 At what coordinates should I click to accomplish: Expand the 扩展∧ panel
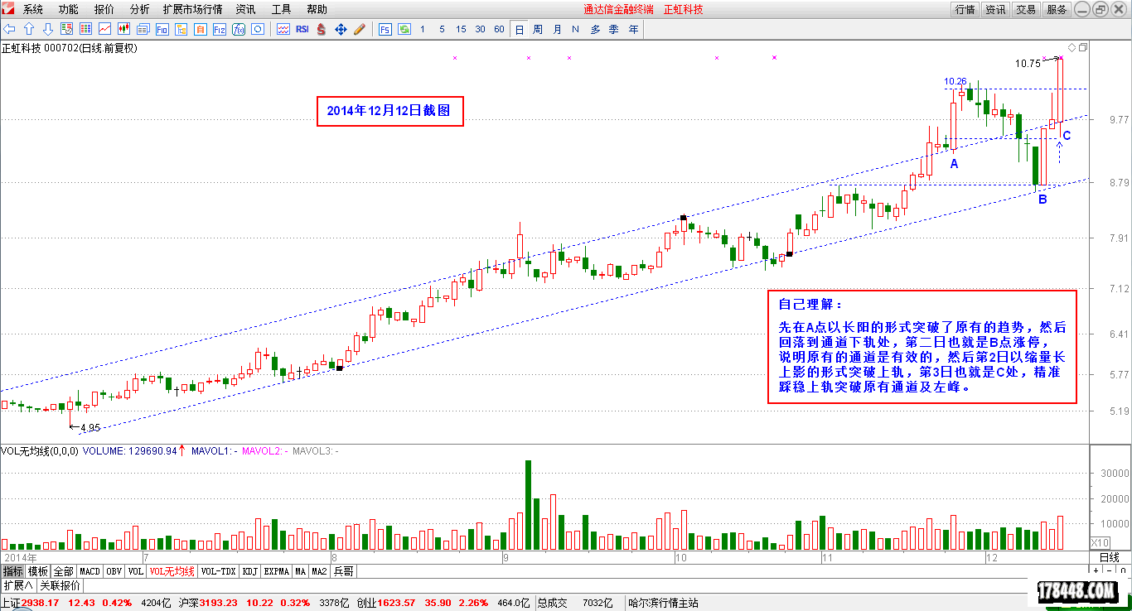click(x=17, y=585)
